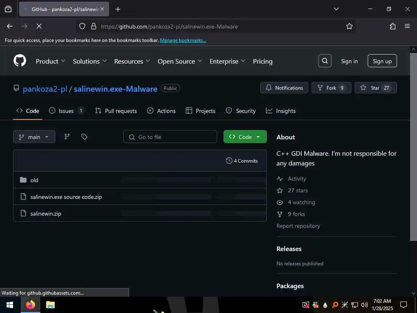
Task: View 4 Commits history
Action: (x=242, y=161)
